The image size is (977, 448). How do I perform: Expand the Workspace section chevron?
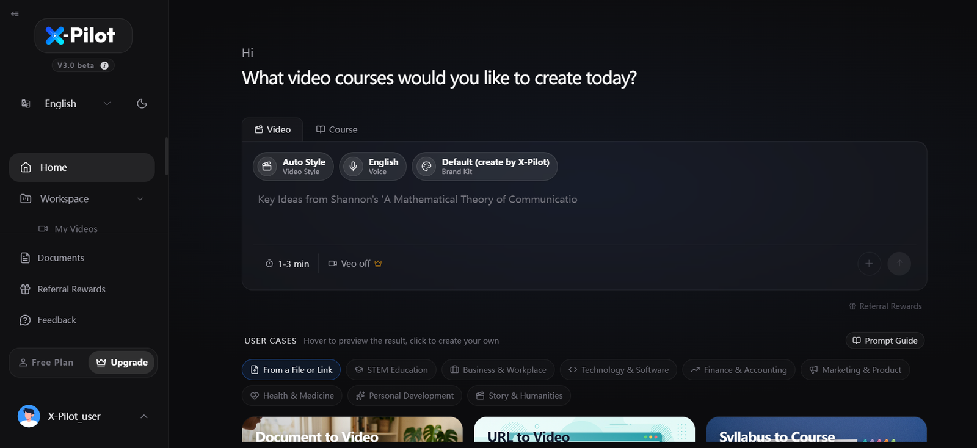tap(140, 199)
